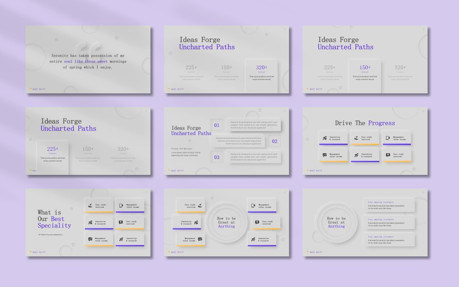Select the "What is Our Best Speciality" heading
Image resolution: width=459 pixels, height=287 pixels.
(54, 219)
